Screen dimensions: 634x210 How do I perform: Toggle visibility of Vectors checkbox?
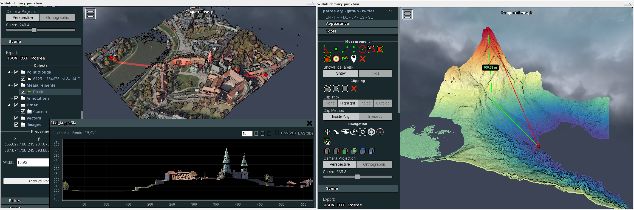[x=16, y=118]
